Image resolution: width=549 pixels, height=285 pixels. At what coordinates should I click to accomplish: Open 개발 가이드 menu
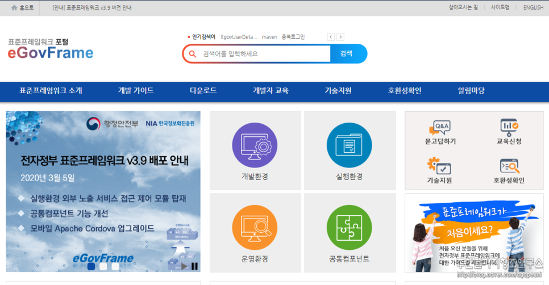tap(136, 91)
